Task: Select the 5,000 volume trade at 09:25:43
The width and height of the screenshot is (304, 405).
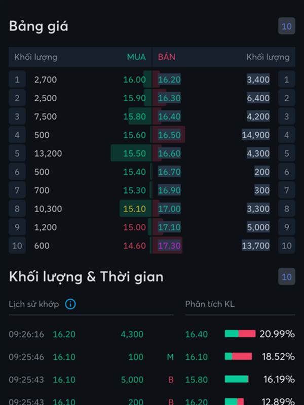Action: pyautogui.click(x=91, y=379)
